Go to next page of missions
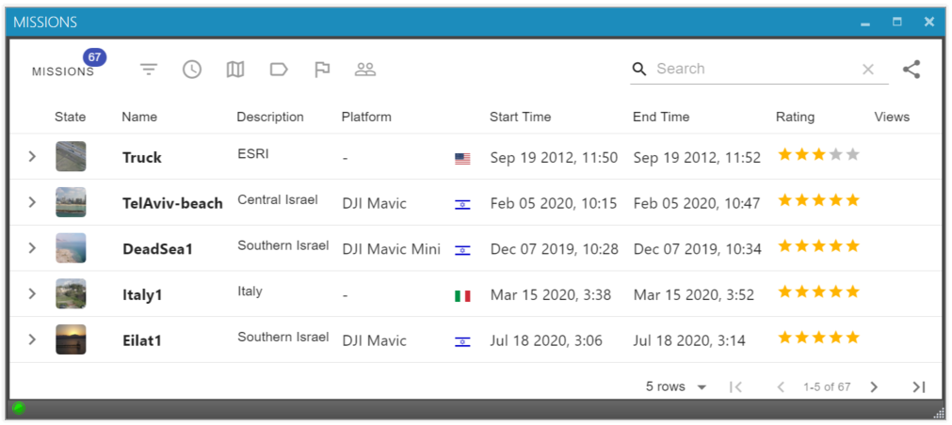The image size is (952, 425). (x=874, y=387)
